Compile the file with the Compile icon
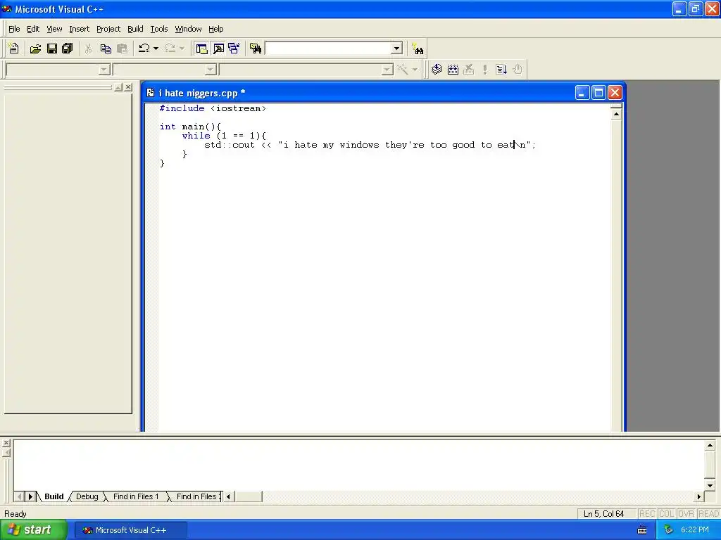 (x=437, y=70)
